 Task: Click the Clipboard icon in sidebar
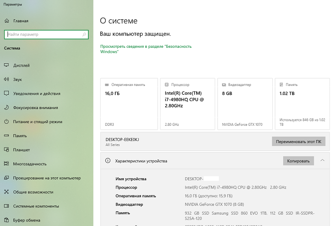click(x=6, y=220)
